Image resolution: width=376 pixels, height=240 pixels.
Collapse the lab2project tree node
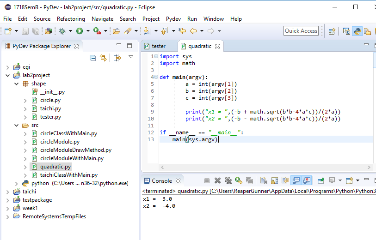point(8,75)
